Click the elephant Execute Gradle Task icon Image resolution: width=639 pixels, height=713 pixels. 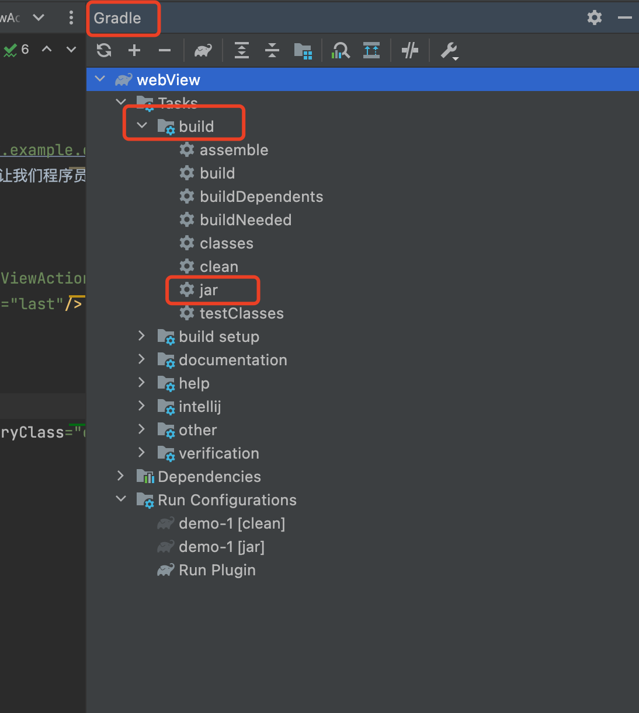pos(203,51)
